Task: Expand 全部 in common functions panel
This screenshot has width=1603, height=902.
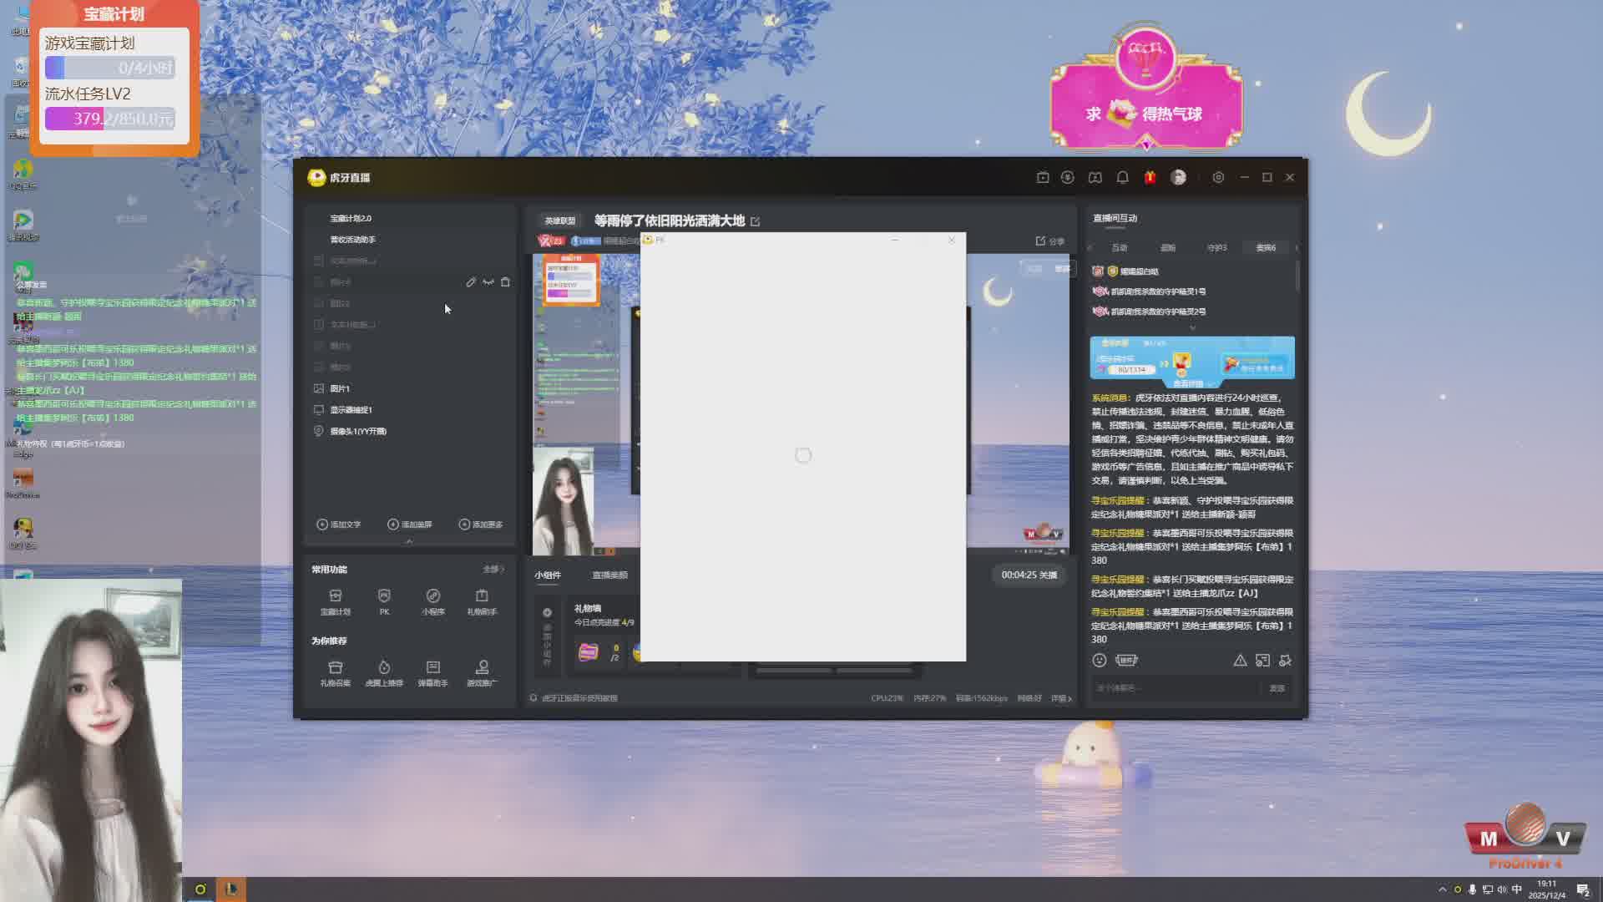Action: click(x=493, y=569)
